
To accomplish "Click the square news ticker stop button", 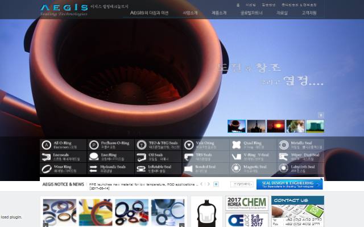I will click(x=216, y=184).
